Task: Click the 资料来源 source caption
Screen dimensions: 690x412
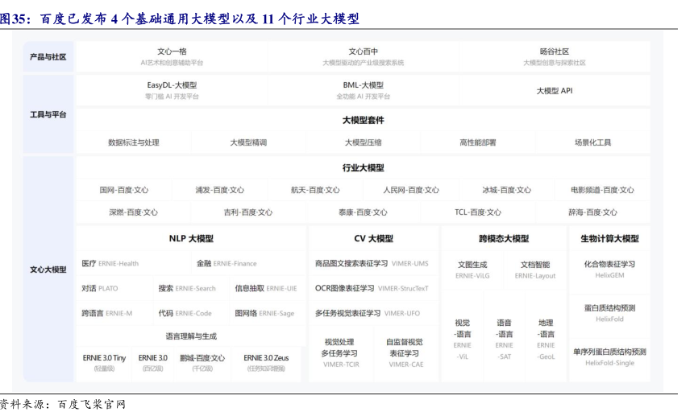Action: click(63, 404)
